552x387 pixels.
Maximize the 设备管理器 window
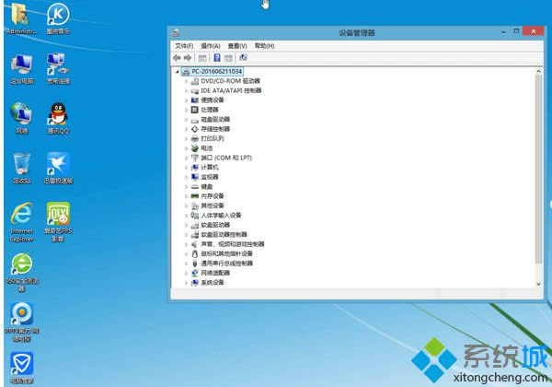pyautogui.click(x=516, y=31)
